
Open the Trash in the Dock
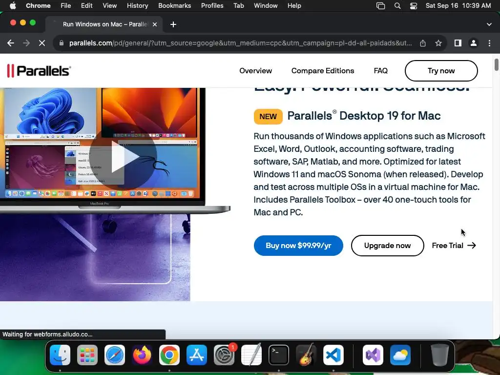[x=440, y=355]
